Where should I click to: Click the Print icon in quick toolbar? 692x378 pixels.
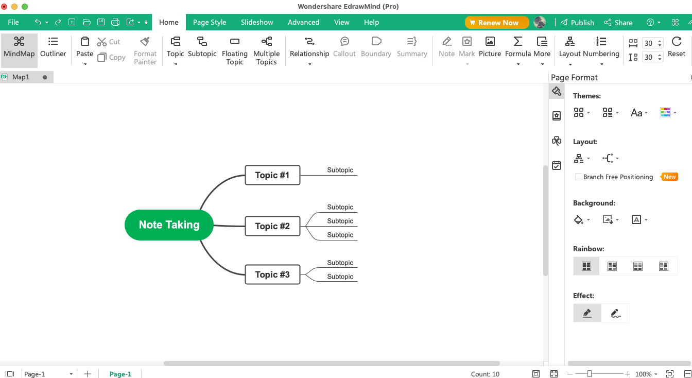(115, 23)
